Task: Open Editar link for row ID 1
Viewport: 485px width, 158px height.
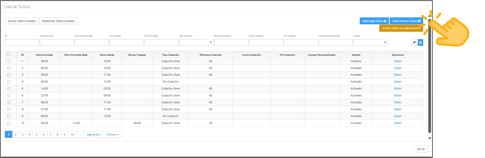Action: pyautogui.click(x=398, y=61)
